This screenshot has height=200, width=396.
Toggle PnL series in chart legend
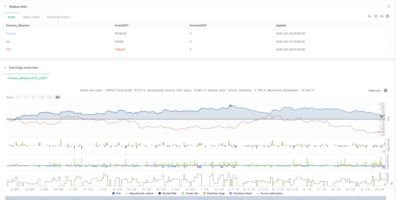point(117,193)
